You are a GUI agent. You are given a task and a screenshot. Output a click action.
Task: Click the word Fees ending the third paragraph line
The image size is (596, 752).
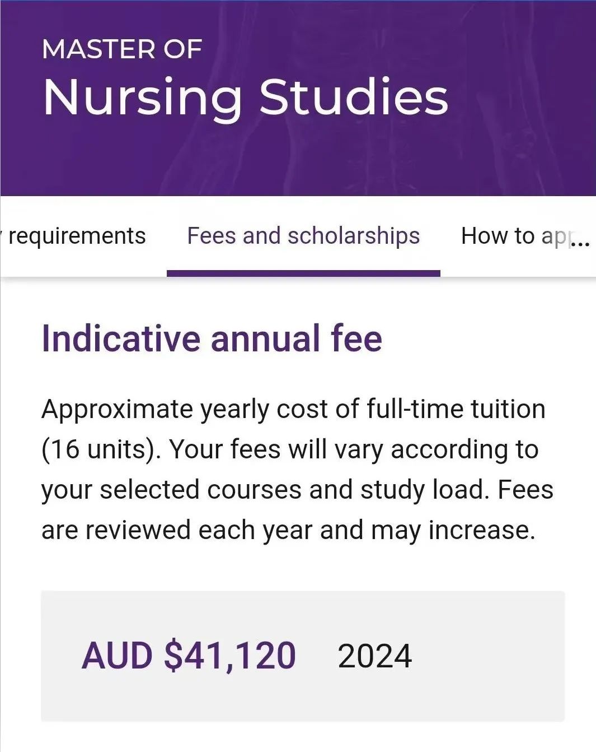point(525,490)
